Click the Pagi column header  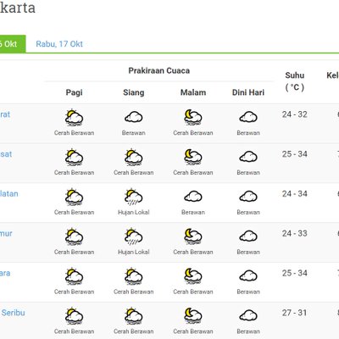pos(74,92)
